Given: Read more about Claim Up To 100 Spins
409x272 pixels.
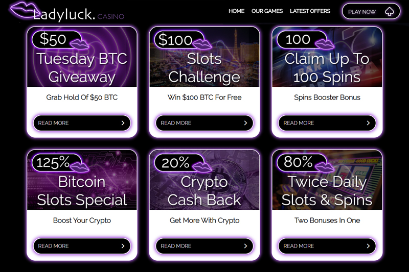Looking at the screenshot, I should [x=327, y=123].
